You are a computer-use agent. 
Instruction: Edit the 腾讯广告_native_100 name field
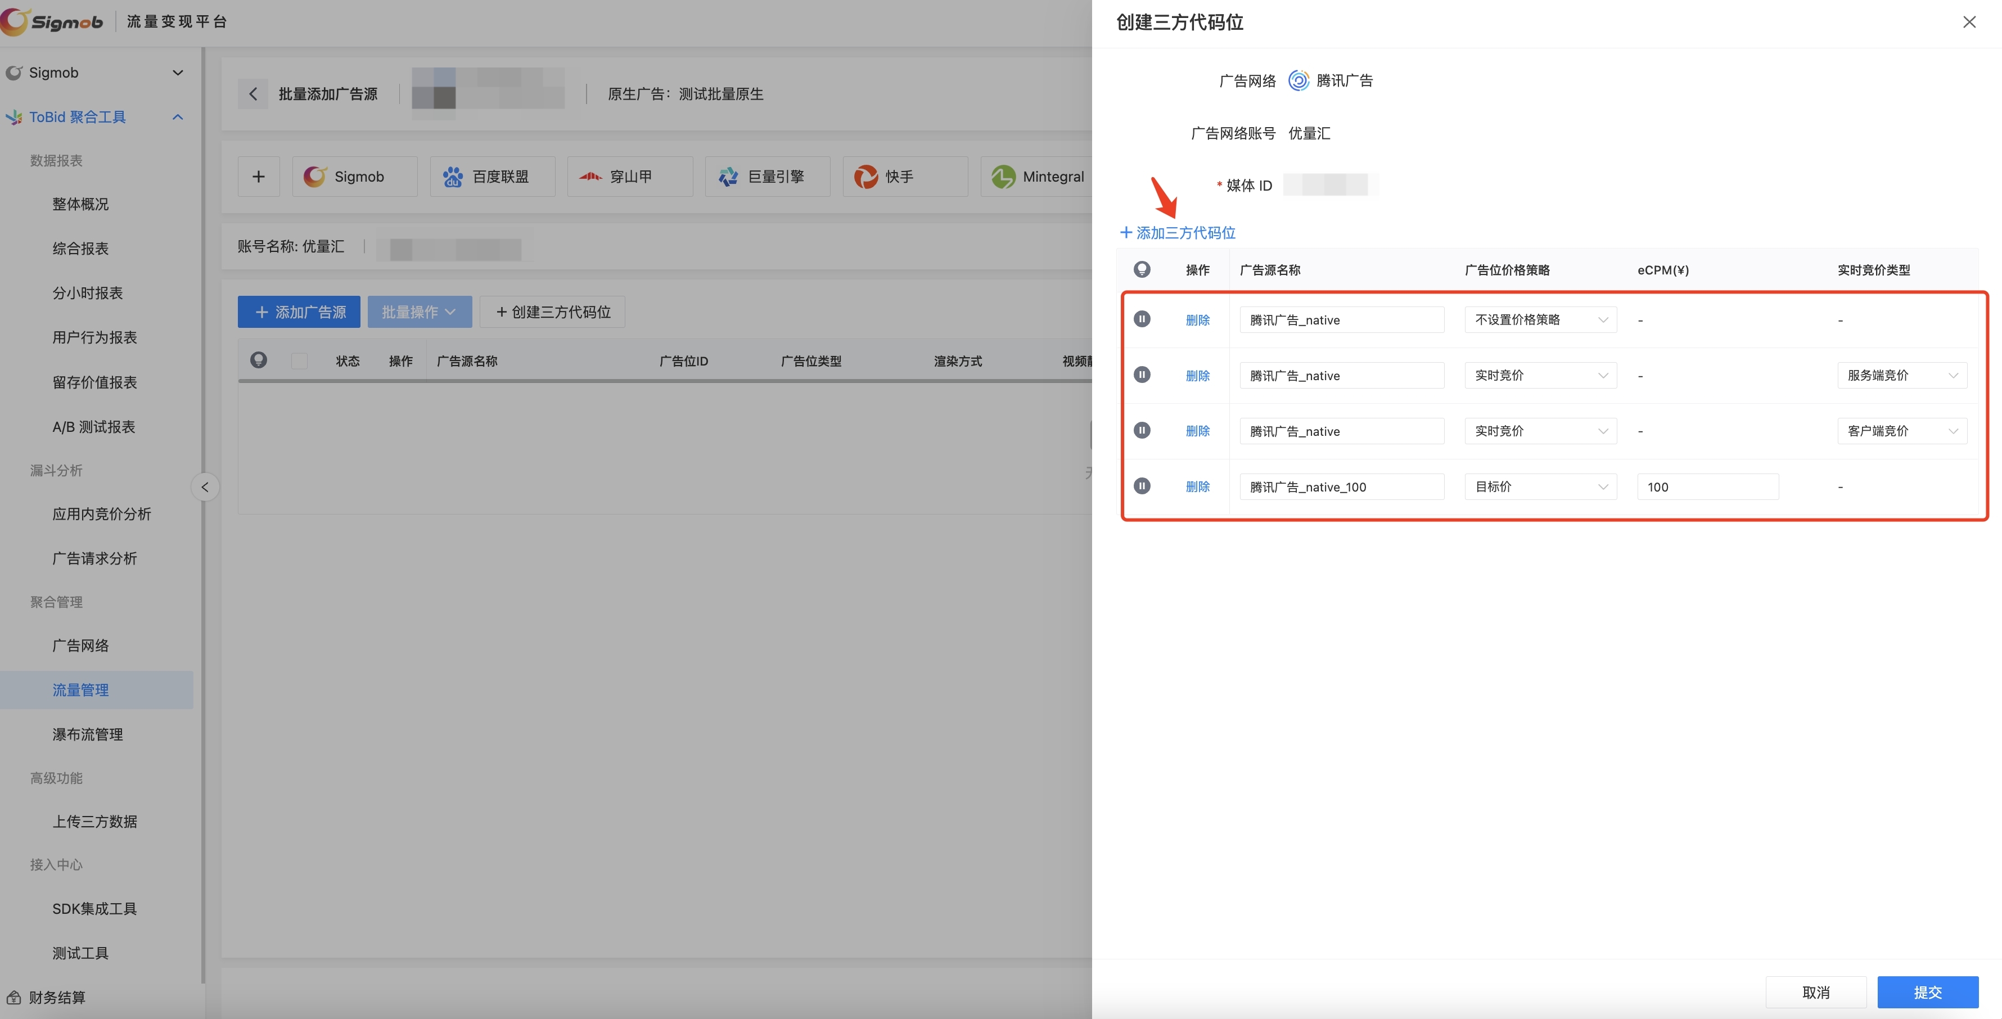click(x=1341, y=486)
